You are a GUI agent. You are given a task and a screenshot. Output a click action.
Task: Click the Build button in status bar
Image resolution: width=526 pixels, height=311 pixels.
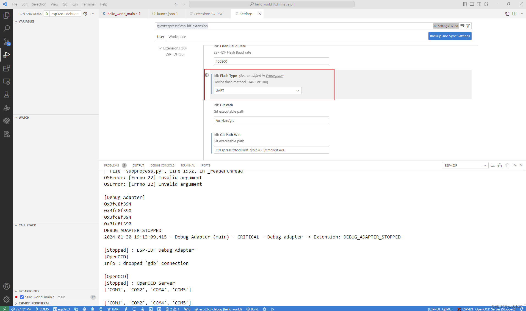tap(252, 309)
